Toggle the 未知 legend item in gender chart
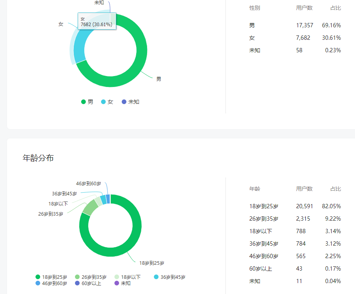This screenshot has height=294, width=355. (130, 102)
